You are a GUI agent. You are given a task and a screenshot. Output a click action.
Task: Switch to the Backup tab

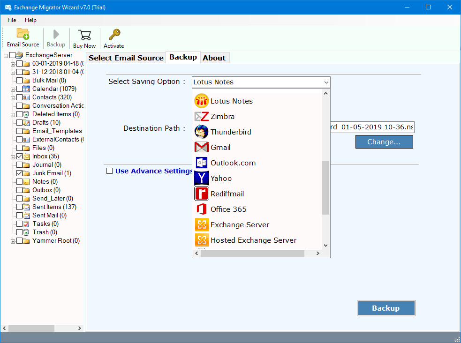pos(183,57)
